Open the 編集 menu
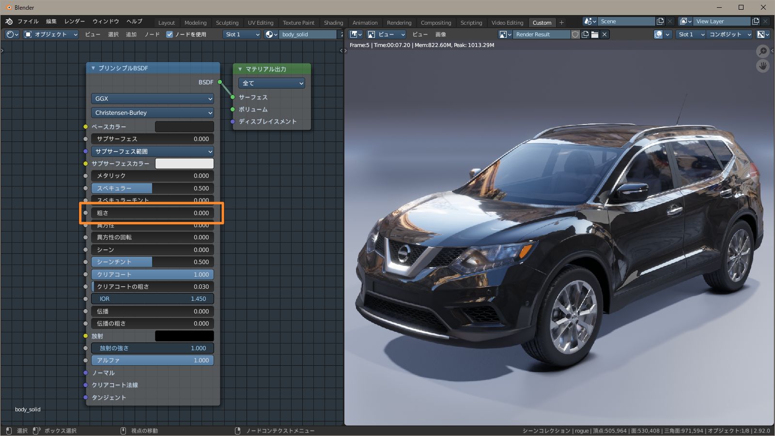Image resolution: width=775 pixels, height=436 pixels. (51, 22)
